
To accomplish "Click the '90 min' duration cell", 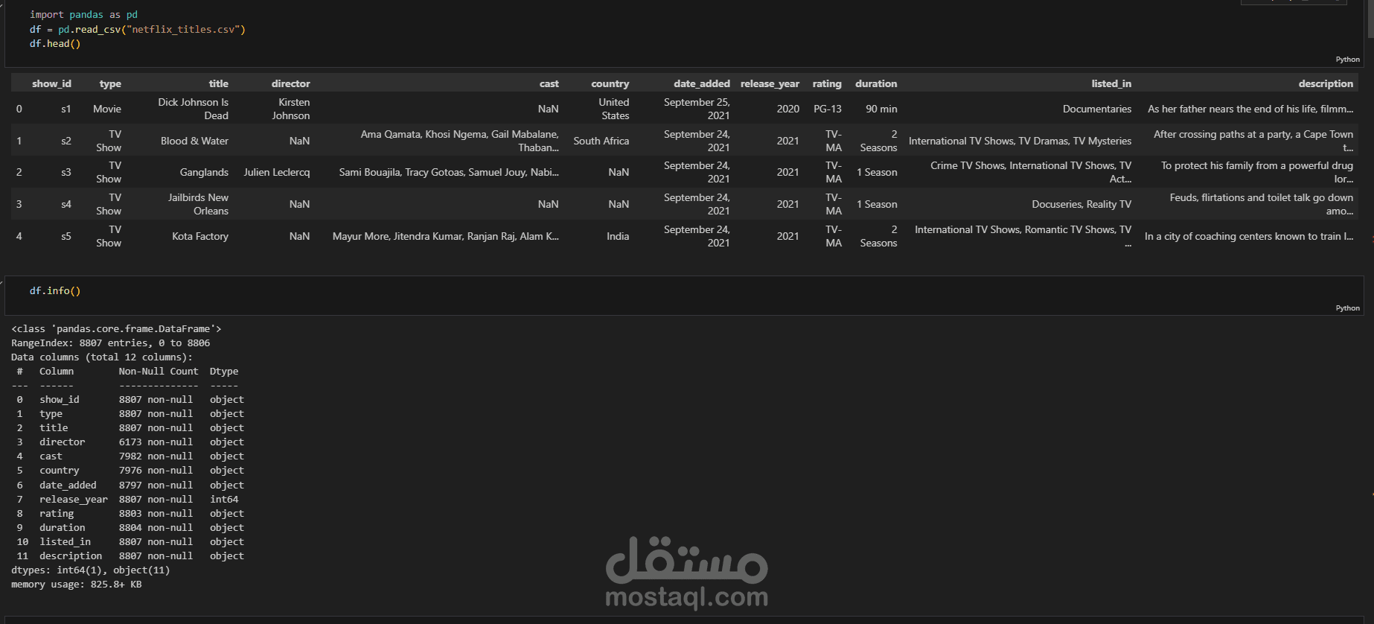I will pyautogui.click(x=881, y=109).
